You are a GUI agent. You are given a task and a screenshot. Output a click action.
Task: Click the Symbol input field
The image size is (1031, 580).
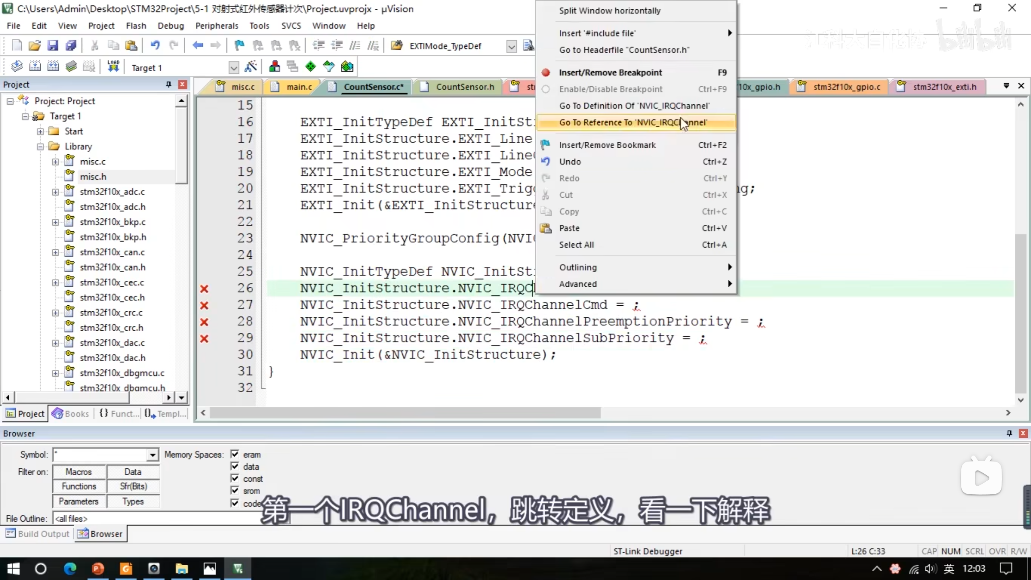coord(101,455)
